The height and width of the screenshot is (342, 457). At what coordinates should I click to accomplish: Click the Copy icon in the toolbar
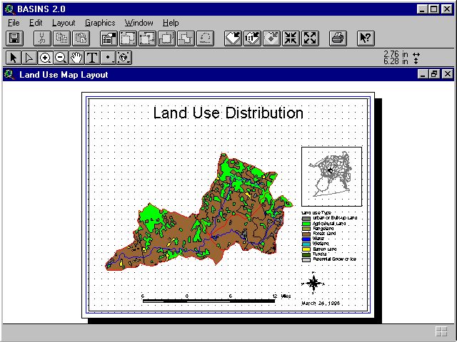61,38
